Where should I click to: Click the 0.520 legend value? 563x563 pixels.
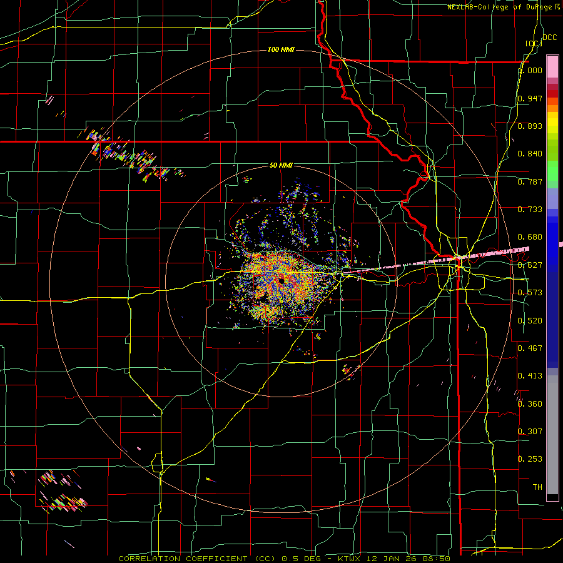click(530, 321)
